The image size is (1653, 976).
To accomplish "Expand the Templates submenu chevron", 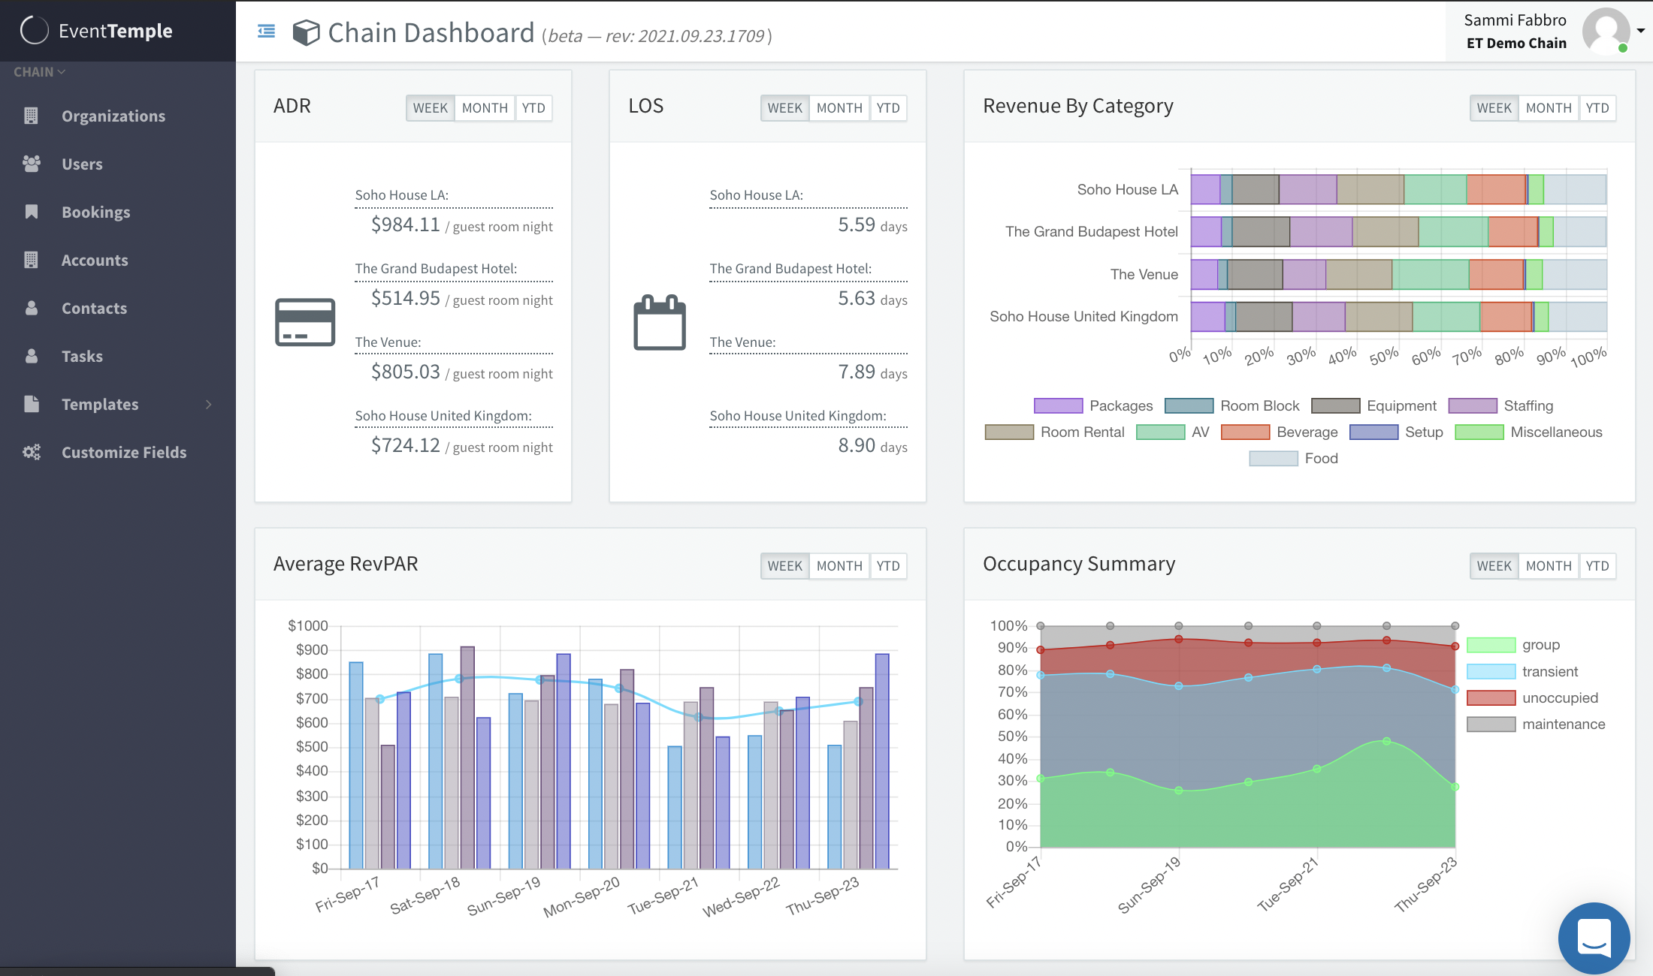I will [209, 405].
